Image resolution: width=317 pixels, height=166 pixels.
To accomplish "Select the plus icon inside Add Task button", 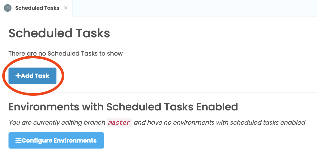I will (18, 76).
